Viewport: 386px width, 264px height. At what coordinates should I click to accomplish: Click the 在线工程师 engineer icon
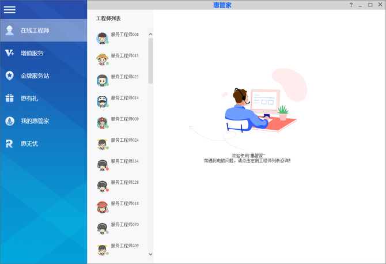click(10, 31)
